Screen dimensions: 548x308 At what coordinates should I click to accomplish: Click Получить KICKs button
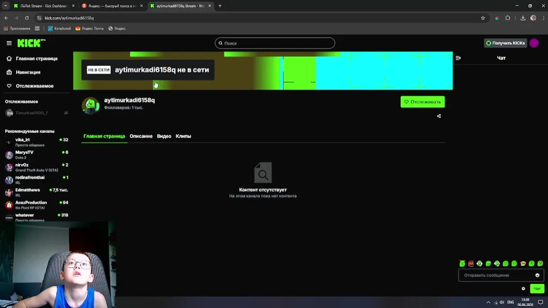505,43
